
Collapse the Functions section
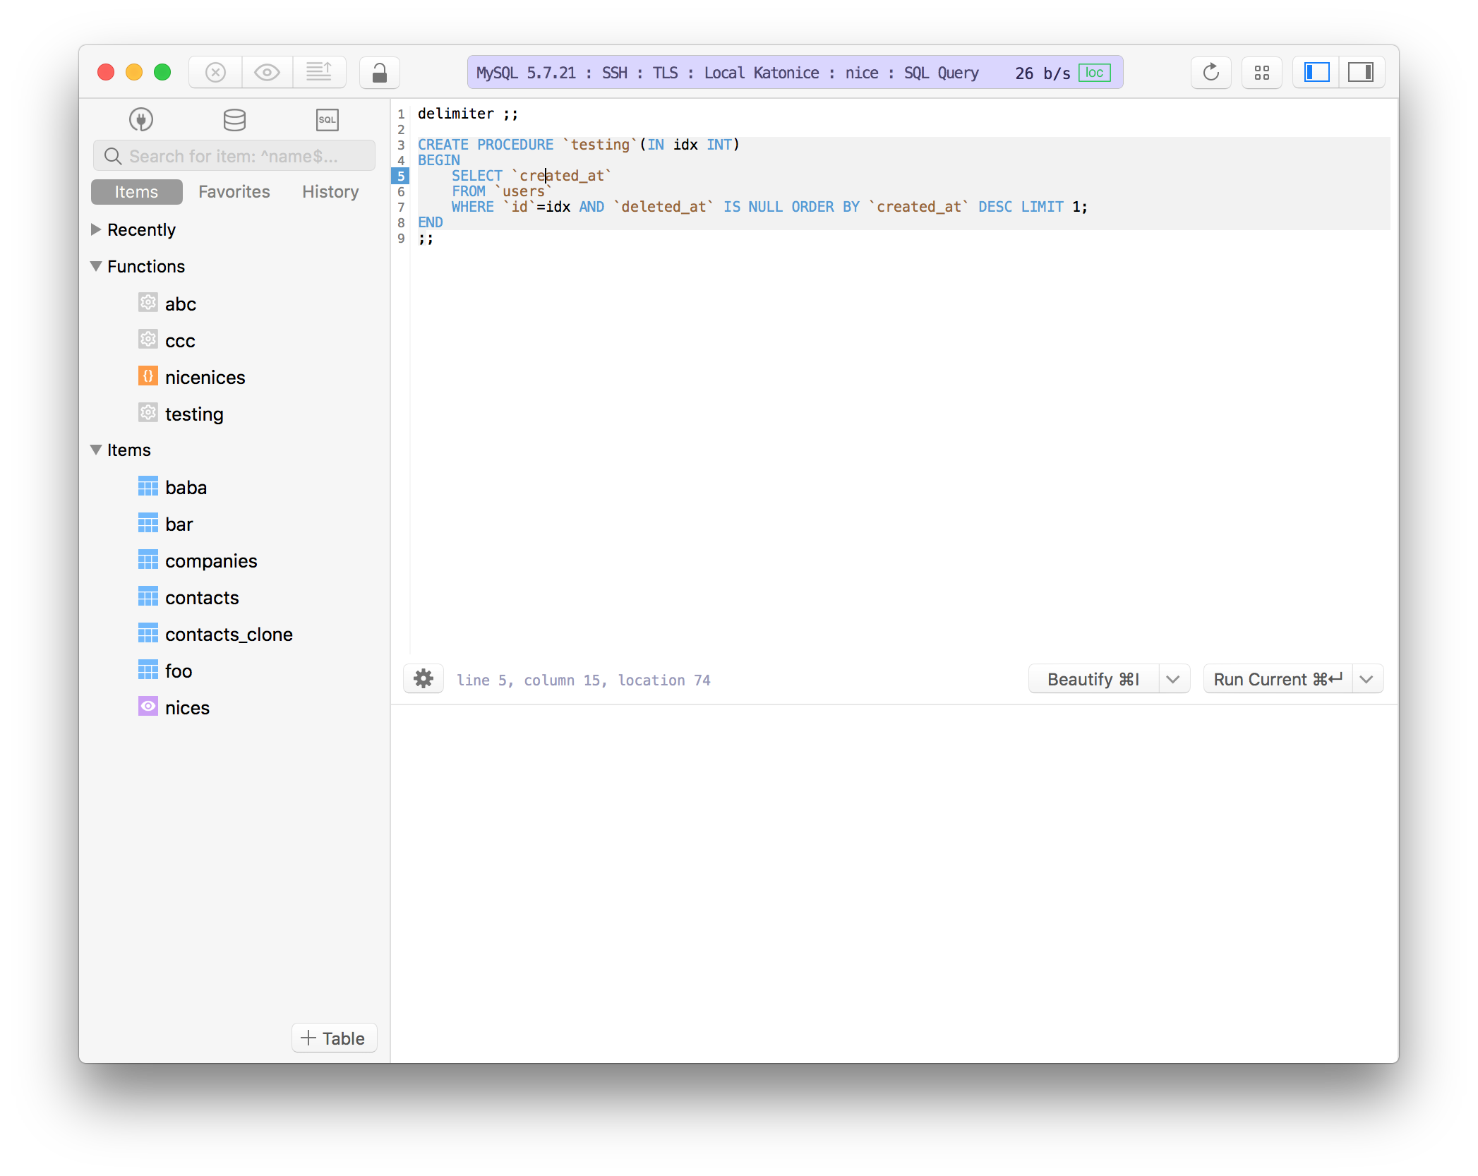click(x=96, y=266)
